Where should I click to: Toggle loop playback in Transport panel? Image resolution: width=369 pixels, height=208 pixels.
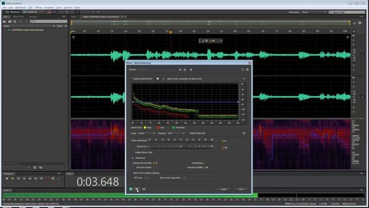click(x=53, y=179)
